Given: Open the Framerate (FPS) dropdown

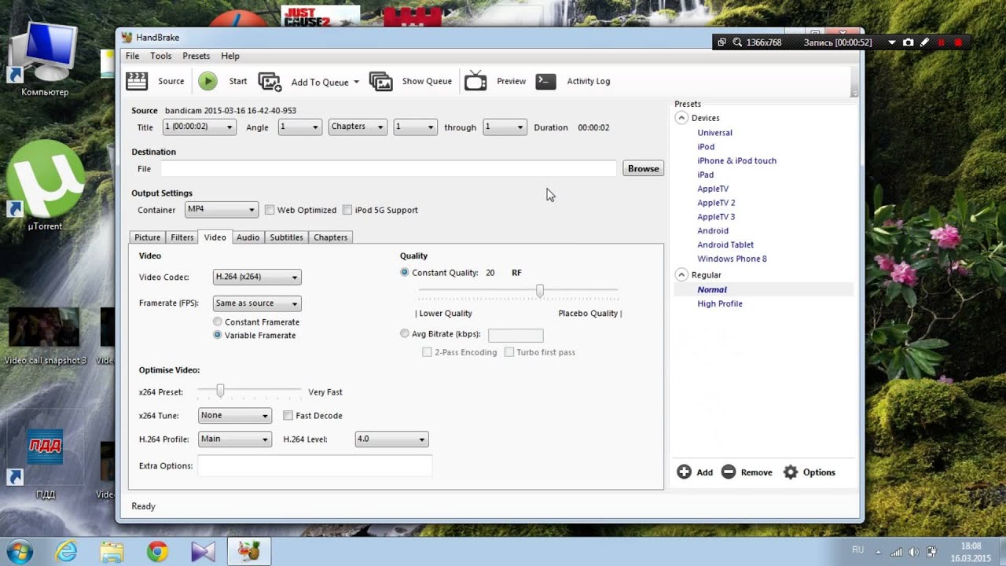Looking at the screenshot, I should click(x=257, y=303).
